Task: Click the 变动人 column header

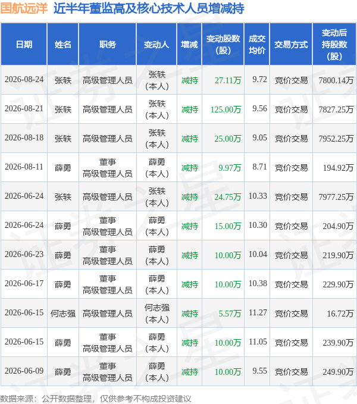Action: click(156, 44)
